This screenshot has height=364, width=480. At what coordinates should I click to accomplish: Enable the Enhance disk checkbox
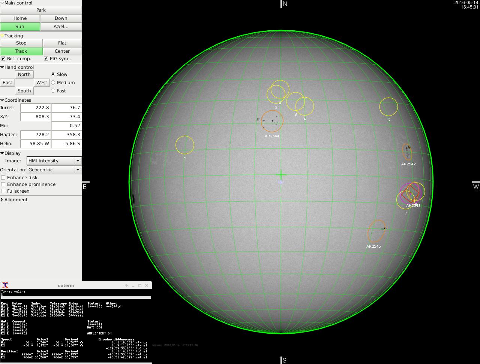(3, 178)
